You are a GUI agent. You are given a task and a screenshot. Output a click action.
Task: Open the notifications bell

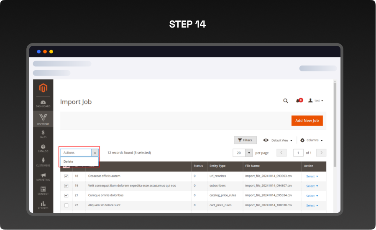click(298, 101)
